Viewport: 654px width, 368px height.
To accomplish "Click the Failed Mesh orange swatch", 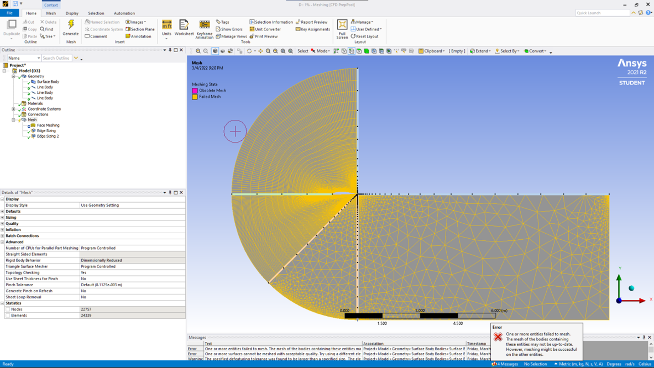I will point(195,97).
